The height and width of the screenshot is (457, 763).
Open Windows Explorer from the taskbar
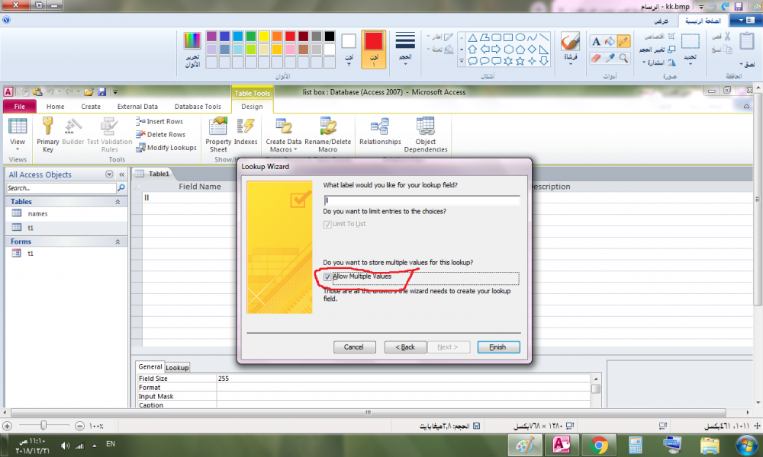[x=710, y=445]
